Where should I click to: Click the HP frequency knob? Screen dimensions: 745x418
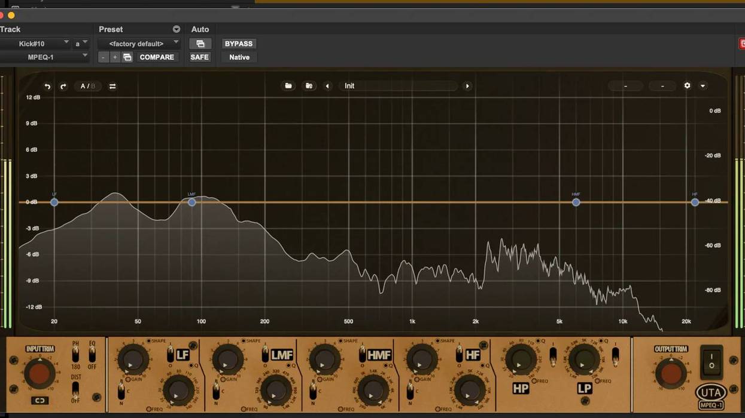pos(521,360)
